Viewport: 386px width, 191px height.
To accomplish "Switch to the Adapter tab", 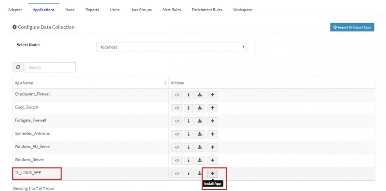I will click(15, 10).
